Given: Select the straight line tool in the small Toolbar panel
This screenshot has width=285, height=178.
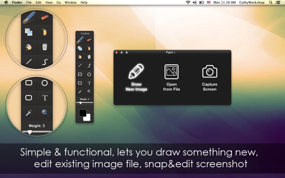Looking at the screenshot, I should click(x=80, y=66).
